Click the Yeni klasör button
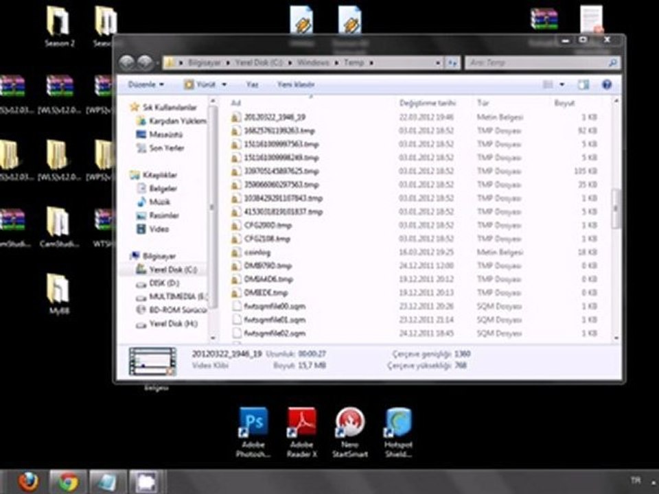Image resolution: width=659 pixels, height=494 pixels. [x=295, y=84]
